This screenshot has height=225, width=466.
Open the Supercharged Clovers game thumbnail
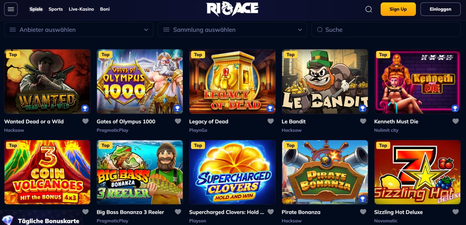click(232, 172)
